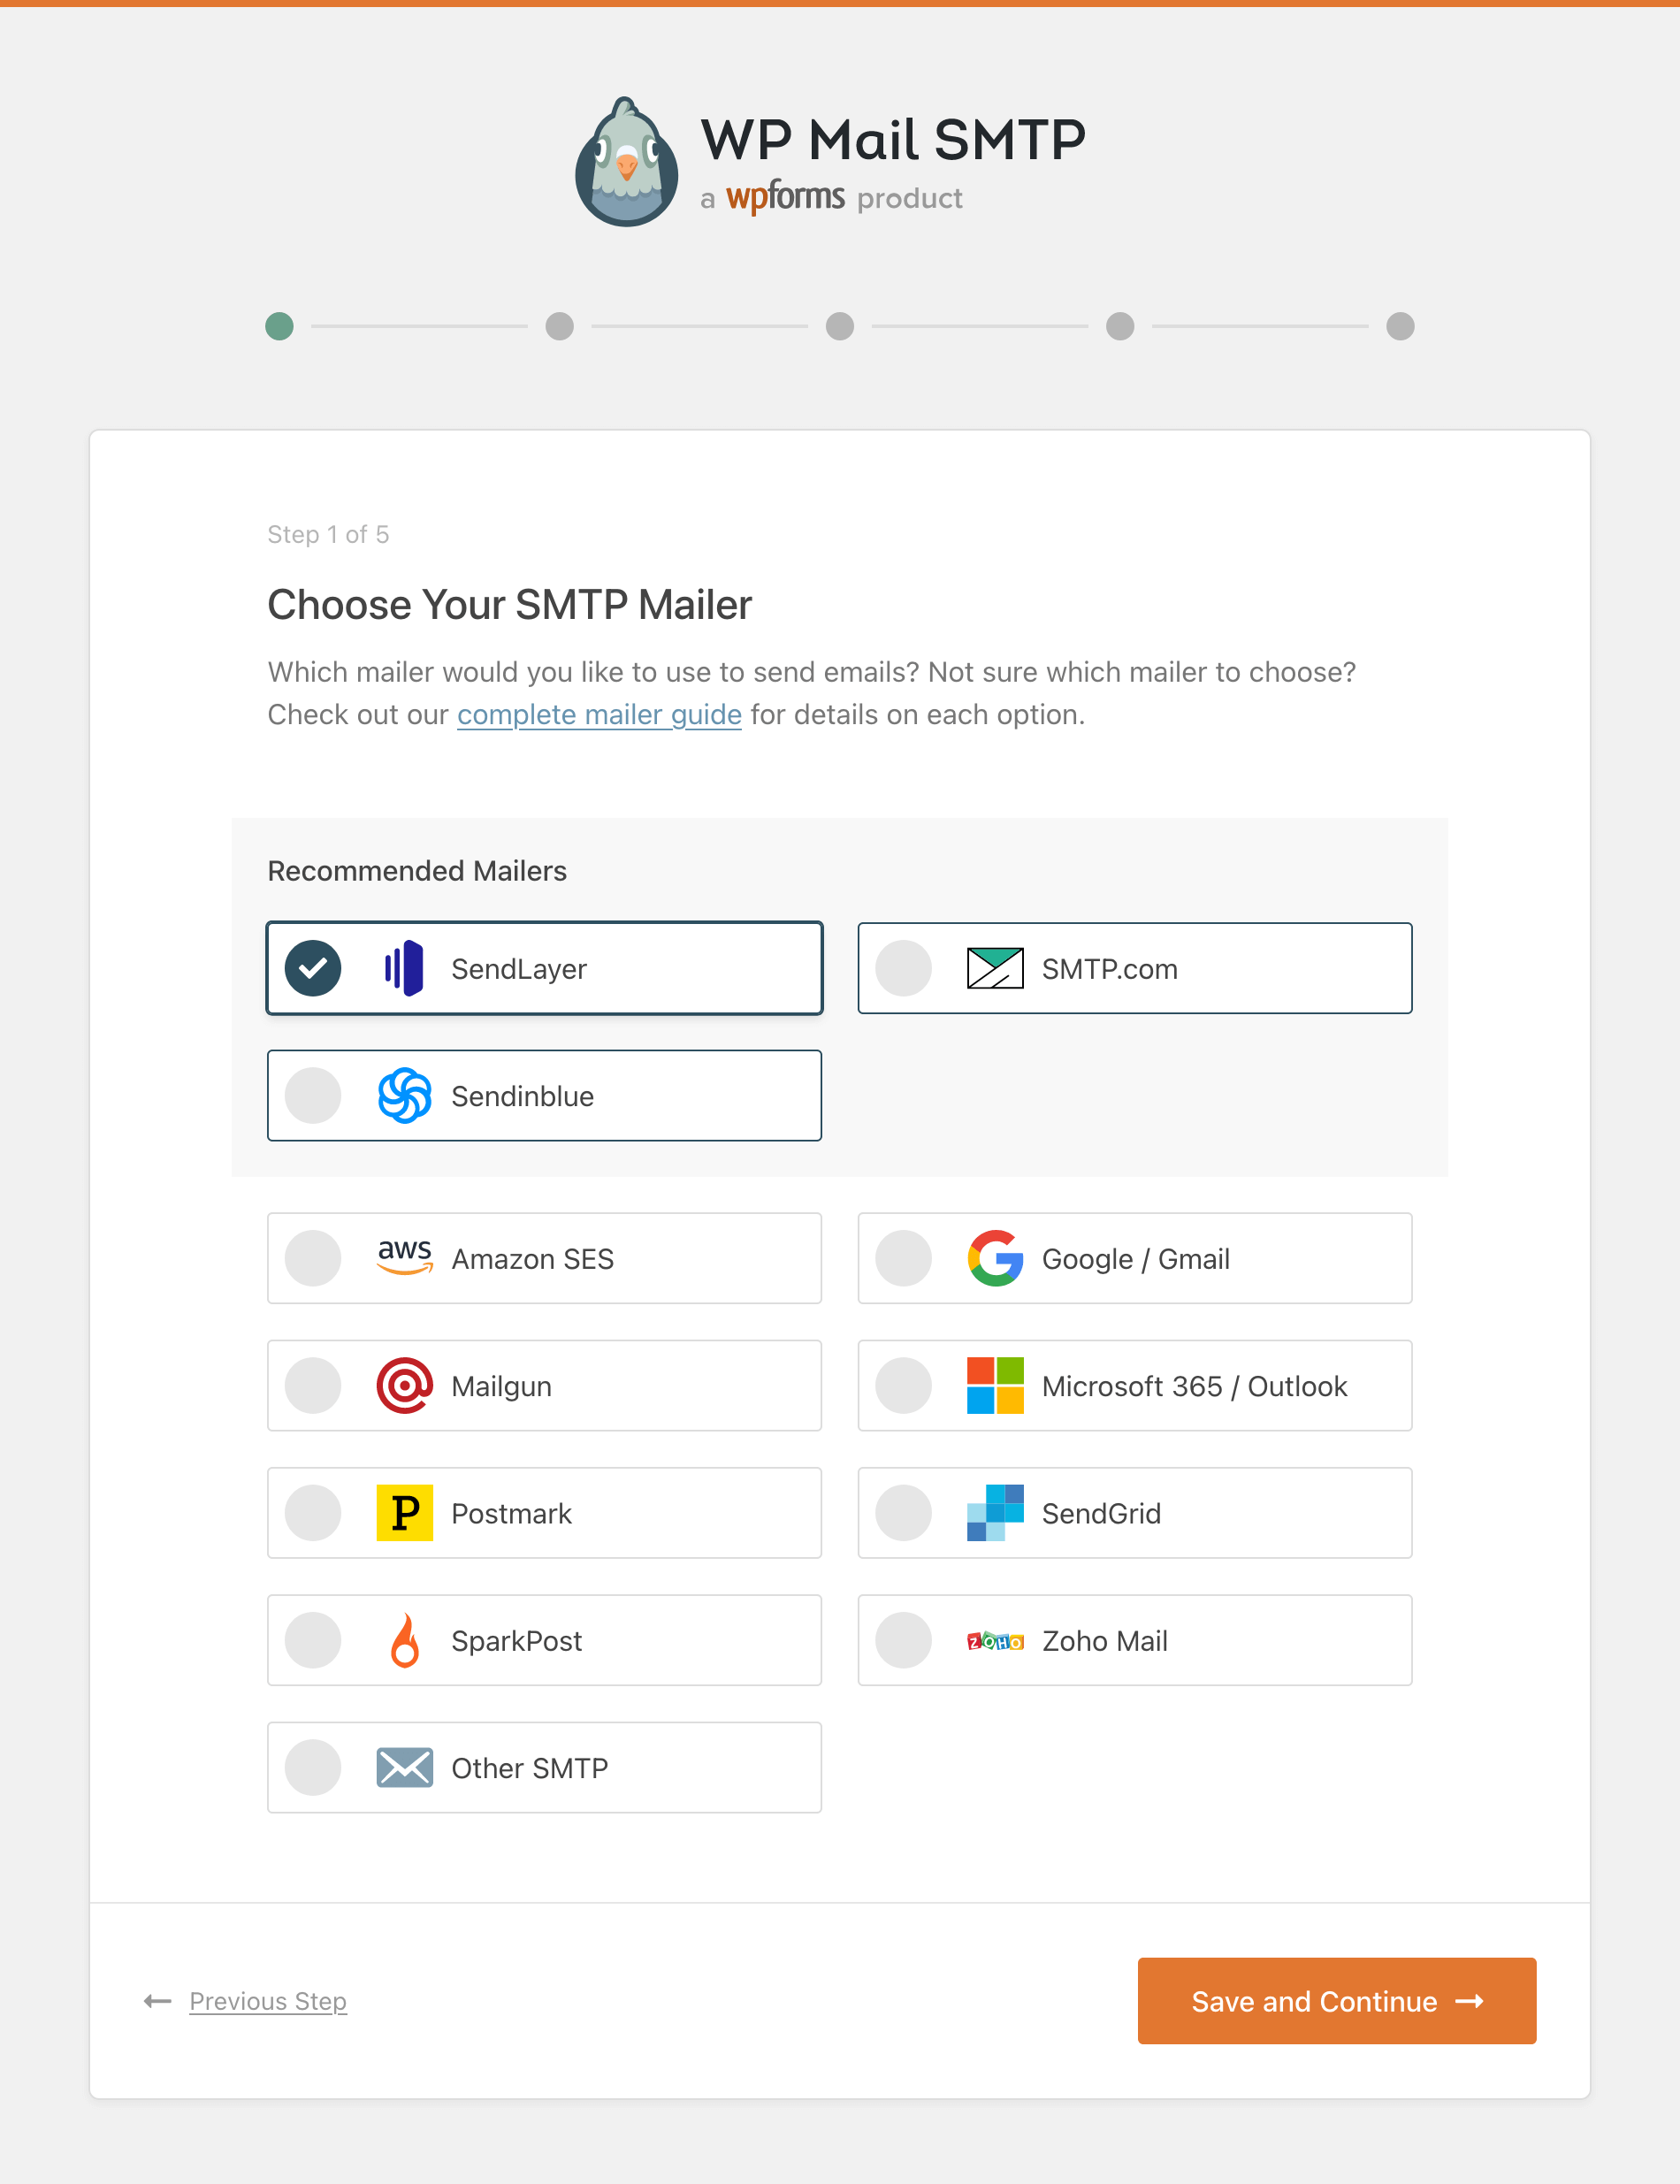
Task: Click the Microsoft 365 squares logo
Action: click(995, 1385)
